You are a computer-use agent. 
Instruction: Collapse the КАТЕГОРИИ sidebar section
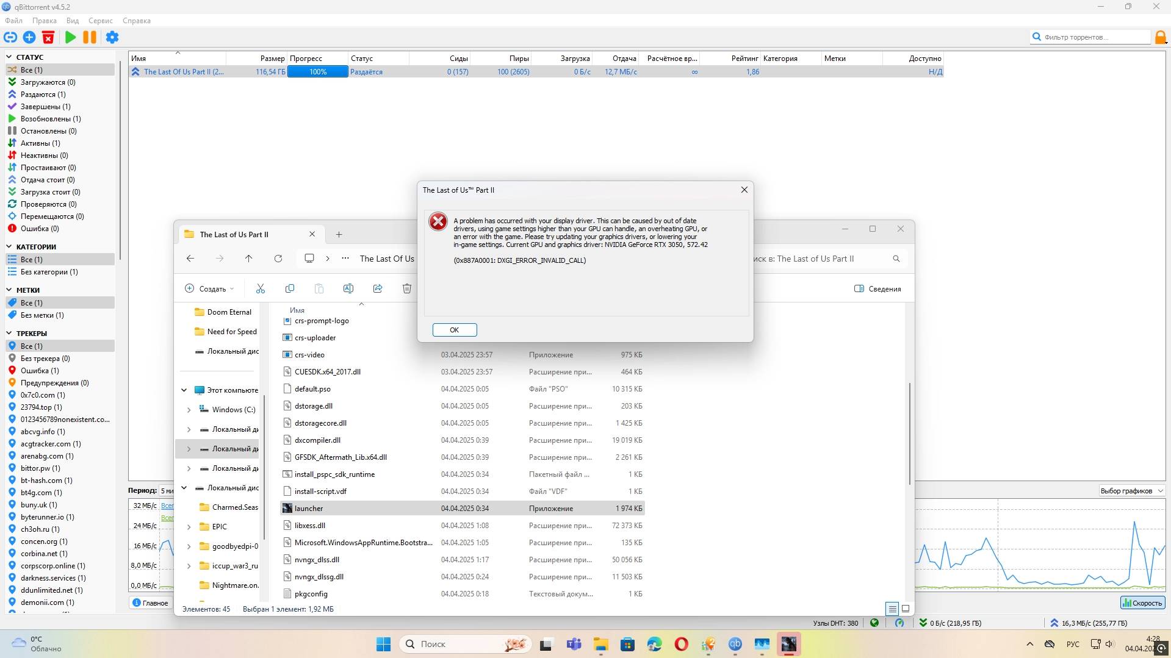click(10, 247)
